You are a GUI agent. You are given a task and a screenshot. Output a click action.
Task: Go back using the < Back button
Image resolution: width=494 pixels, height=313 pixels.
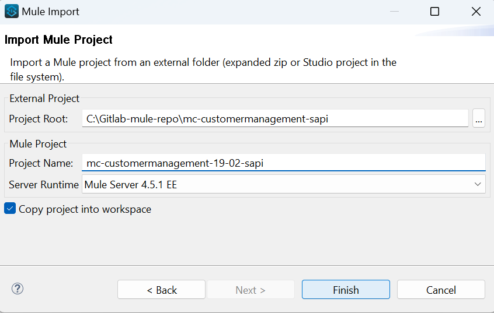click(x=161, y=290)
